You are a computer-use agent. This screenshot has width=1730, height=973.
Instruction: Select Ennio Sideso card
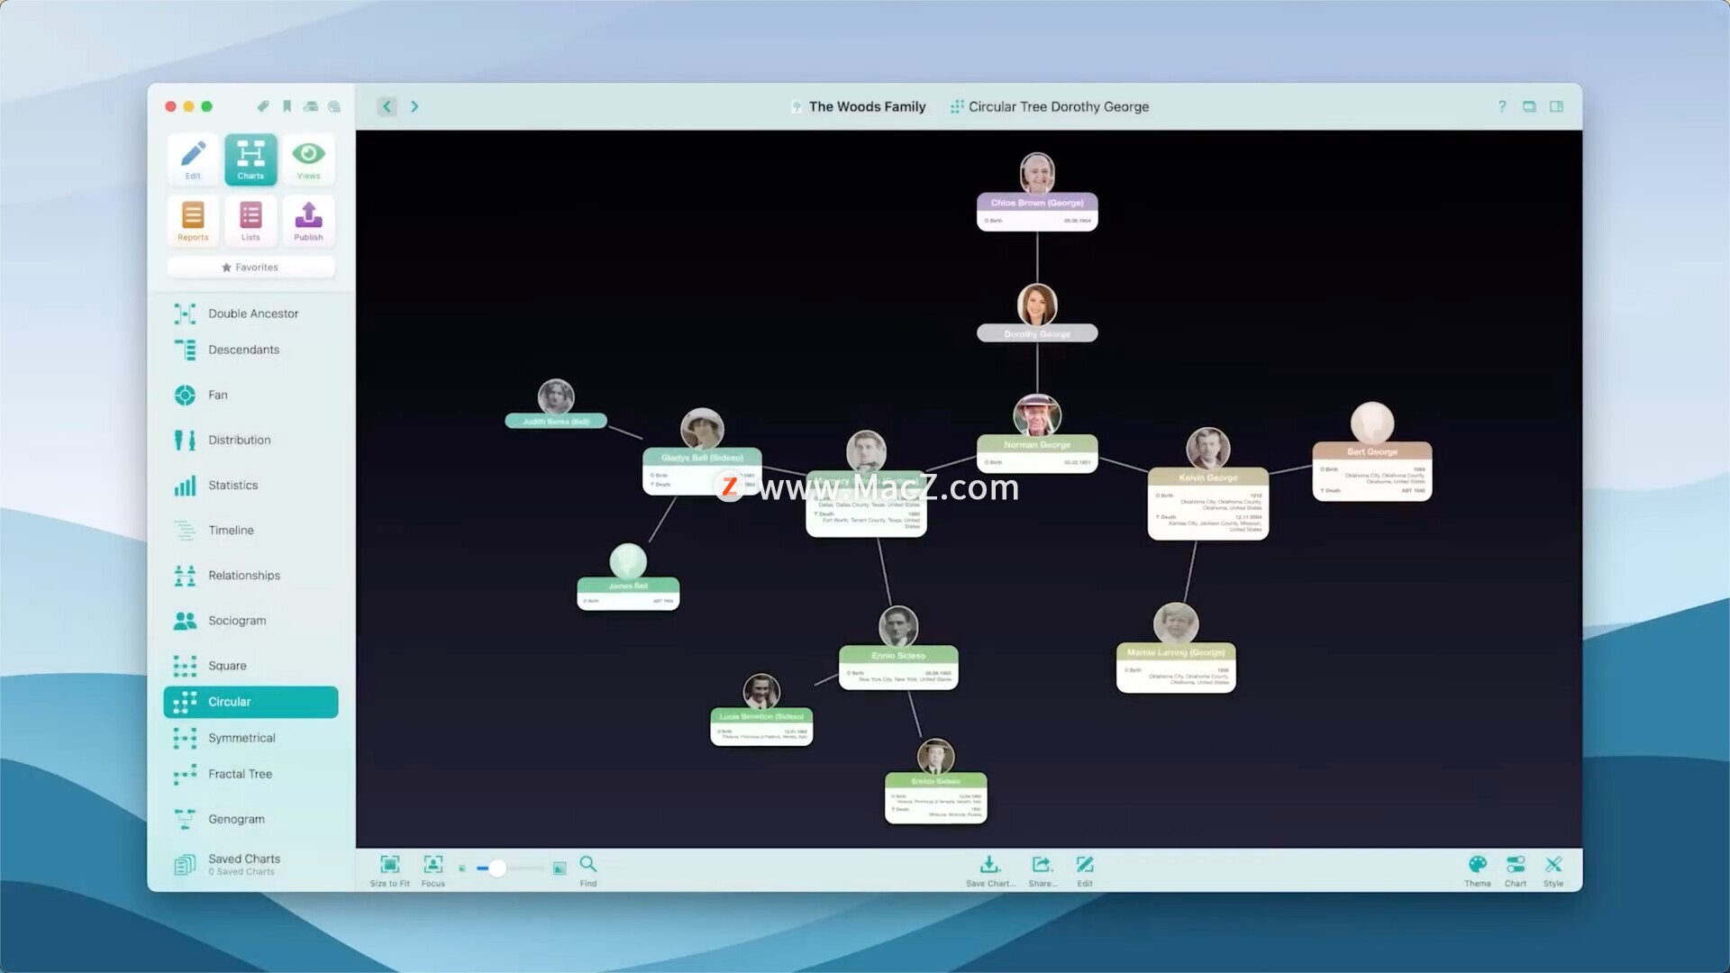pyautogui.click(x=898, y=668)
